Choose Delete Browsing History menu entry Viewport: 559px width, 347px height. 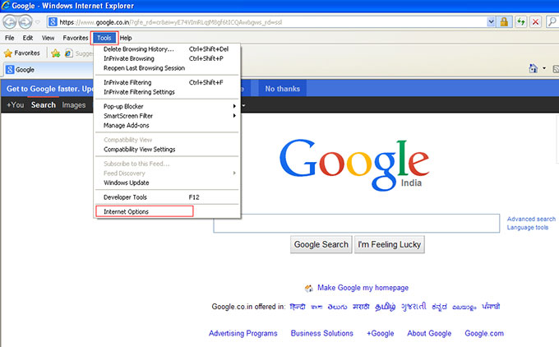167,49
